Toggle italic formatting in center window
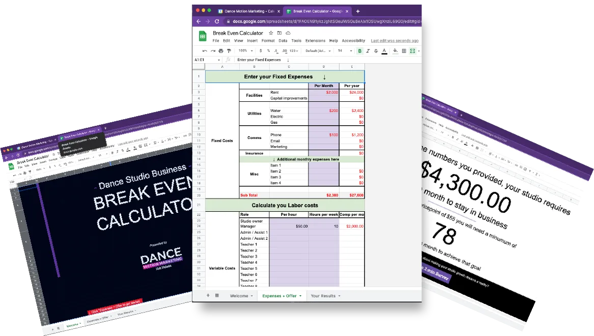This screenshot has height=336, width=594. [x=368, y=51]
